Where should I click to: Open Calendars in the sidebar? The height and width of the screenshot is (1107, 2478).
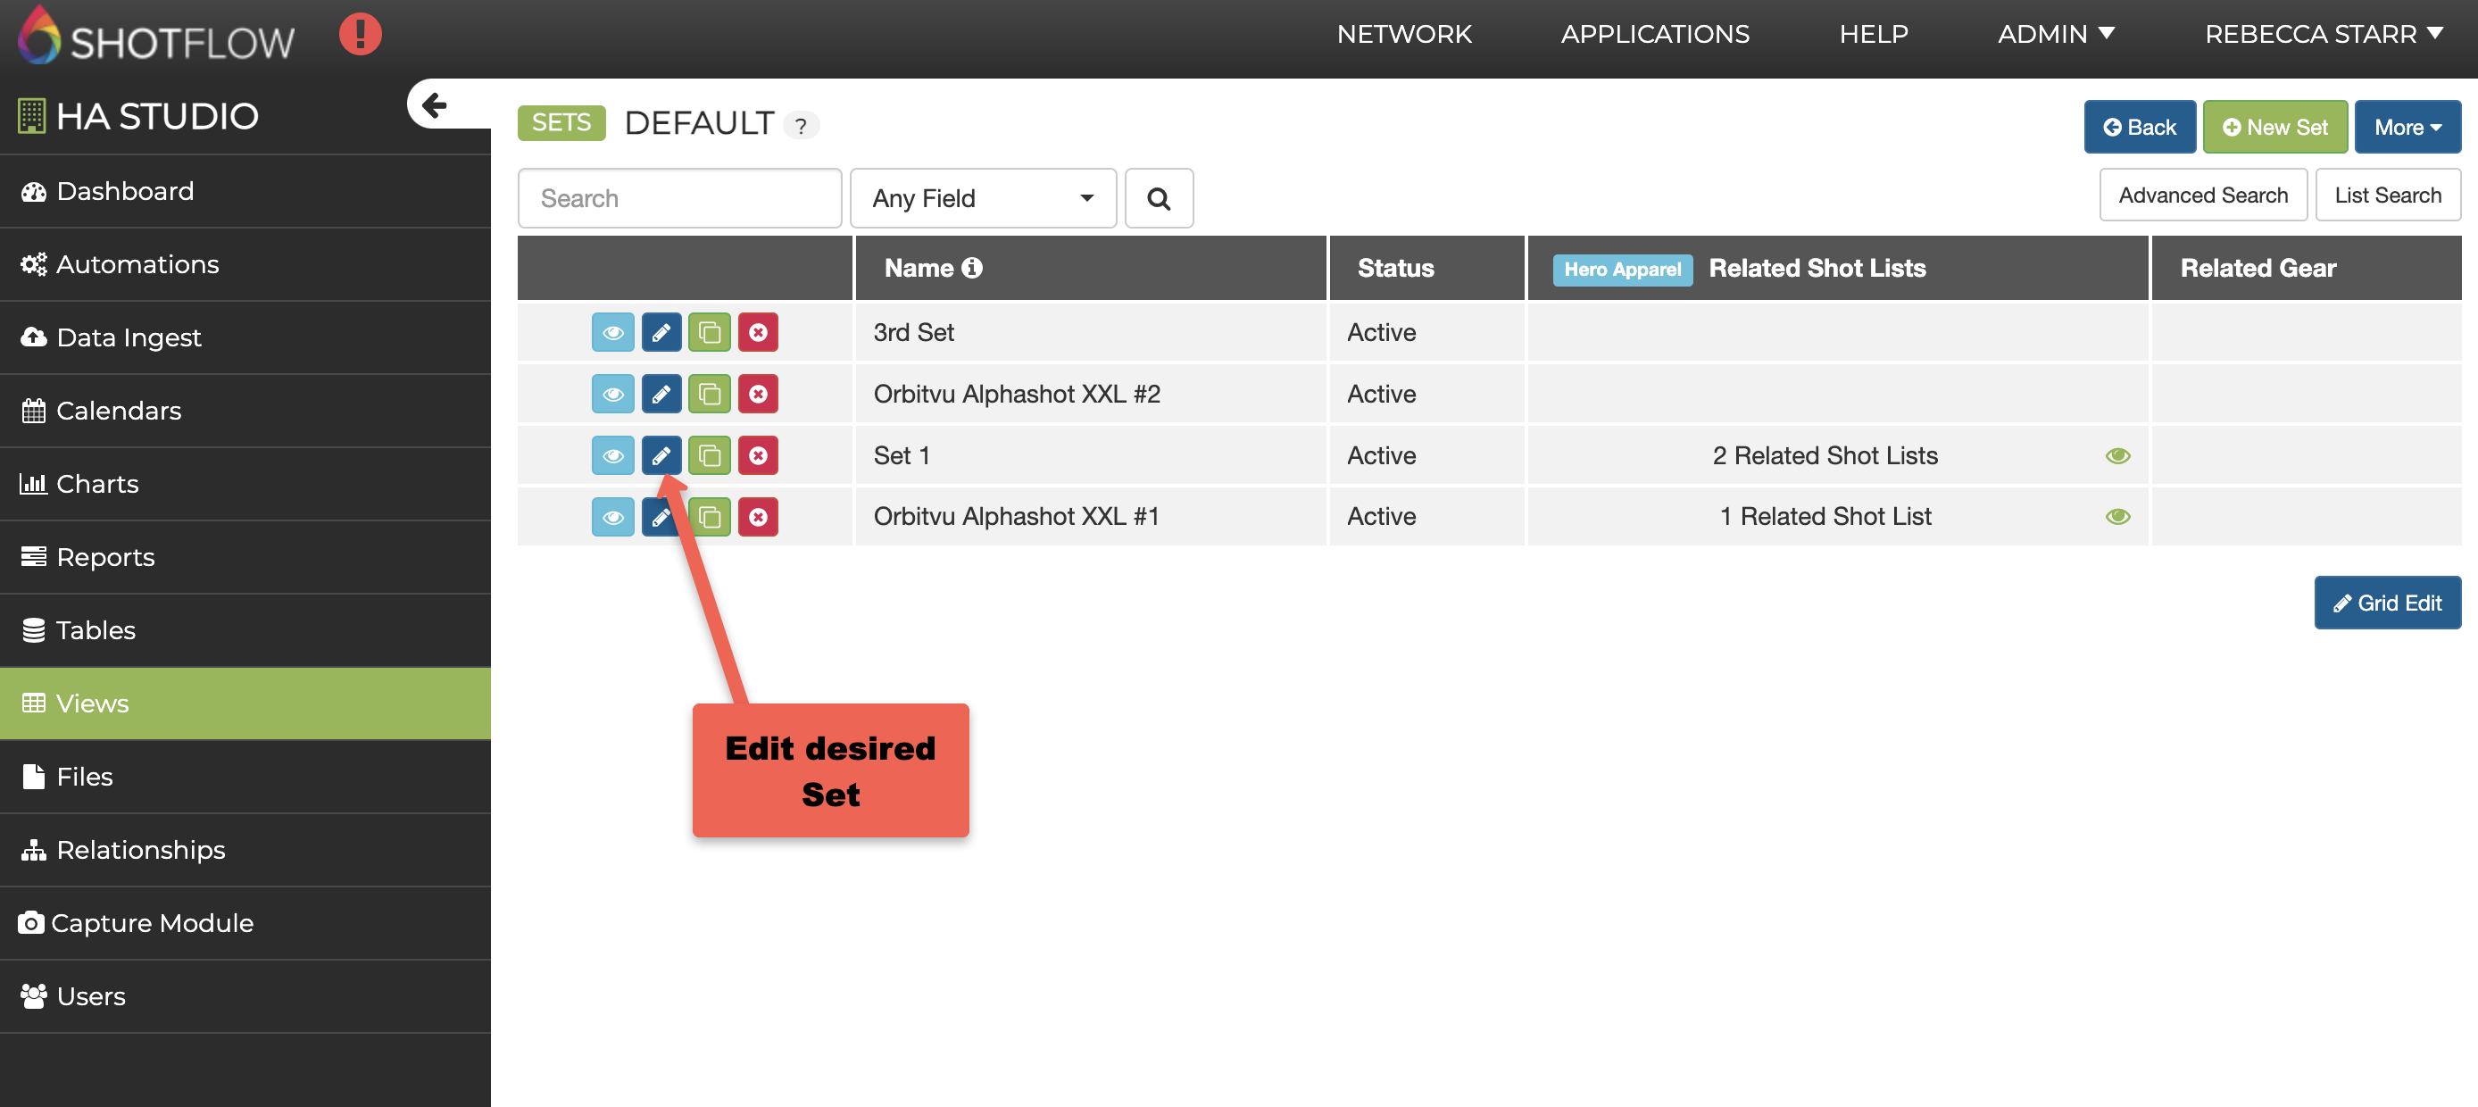click(x=119, y=411)
